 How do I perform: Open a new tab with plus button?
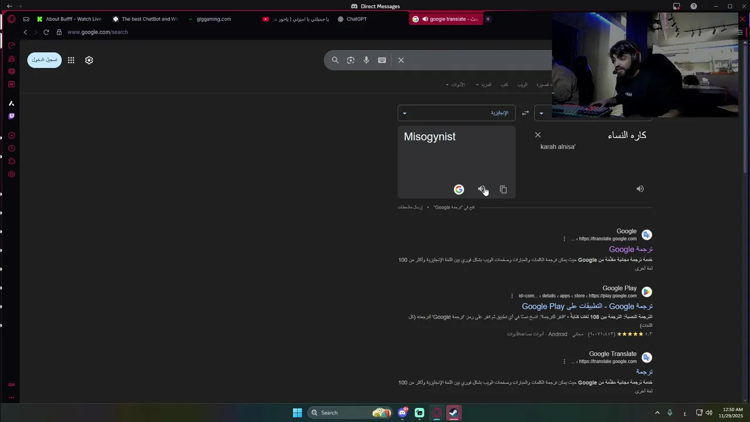[x=487, y=19]
